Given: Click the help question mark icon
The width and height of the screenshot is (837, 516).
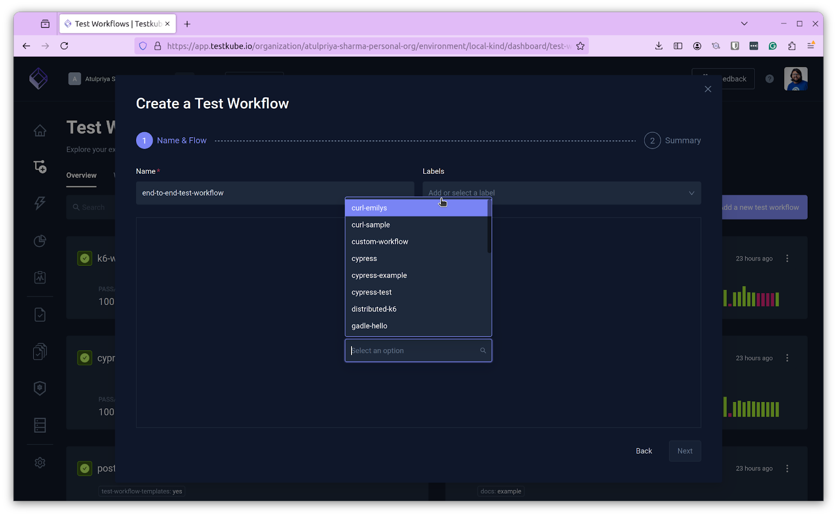Looking at the screenshot, I should 770,79.
